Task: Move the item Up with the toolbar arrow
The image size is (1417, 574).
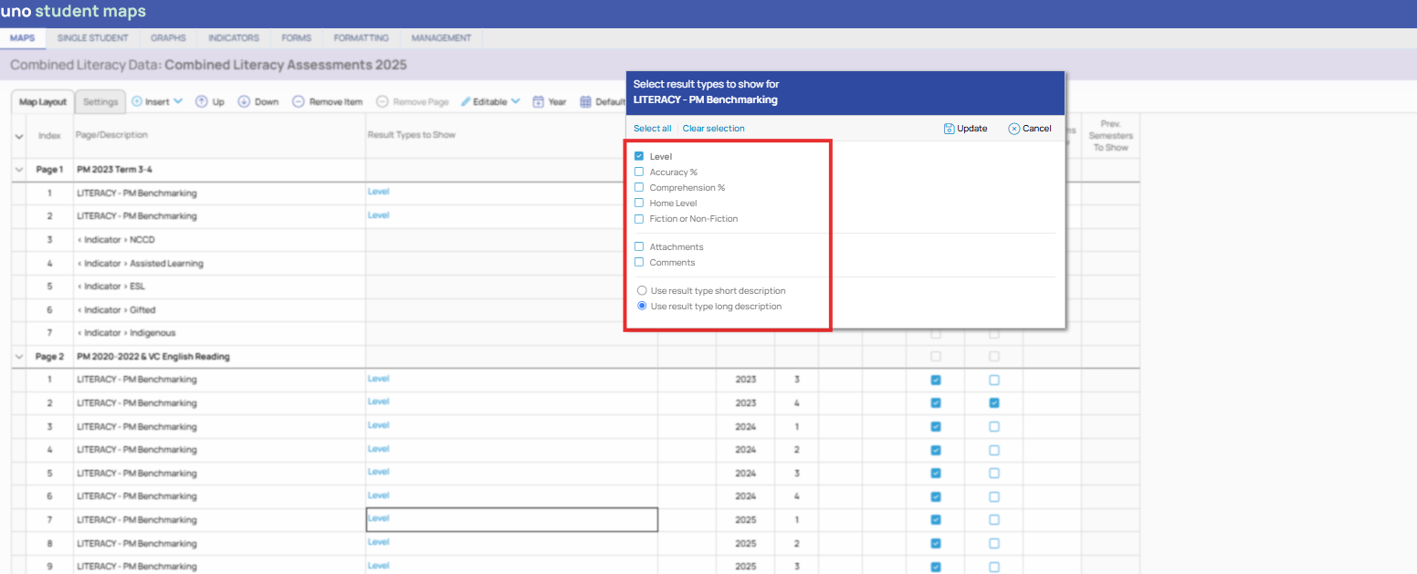Action: pos(210,102)
